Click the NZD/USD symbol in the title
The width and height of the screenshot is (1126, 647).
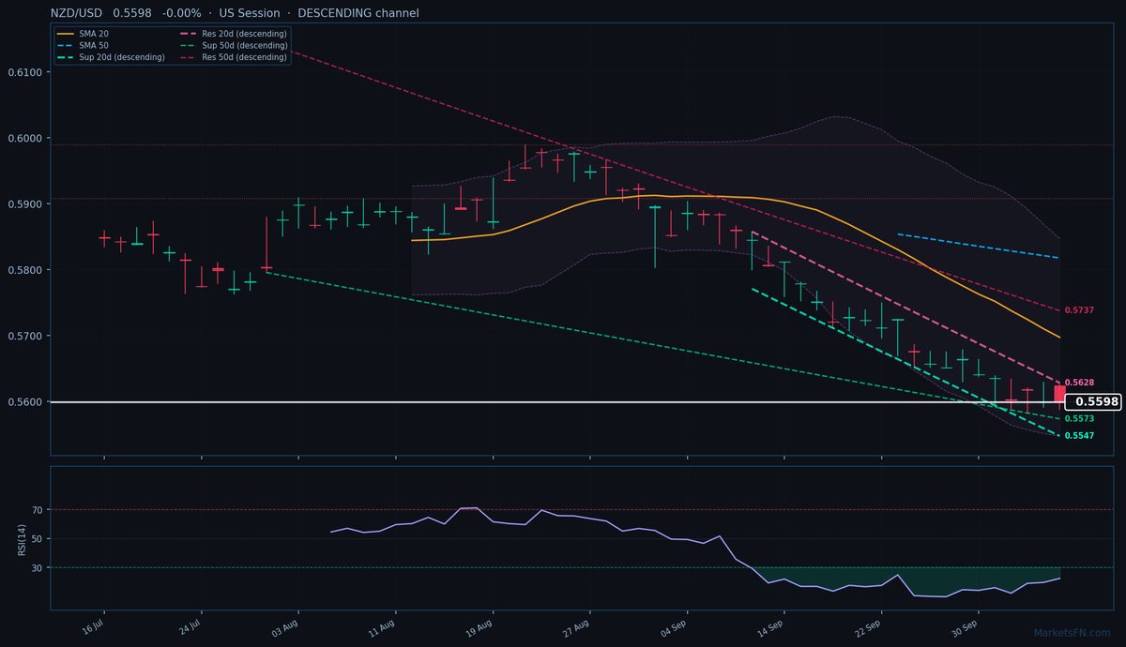78,13
